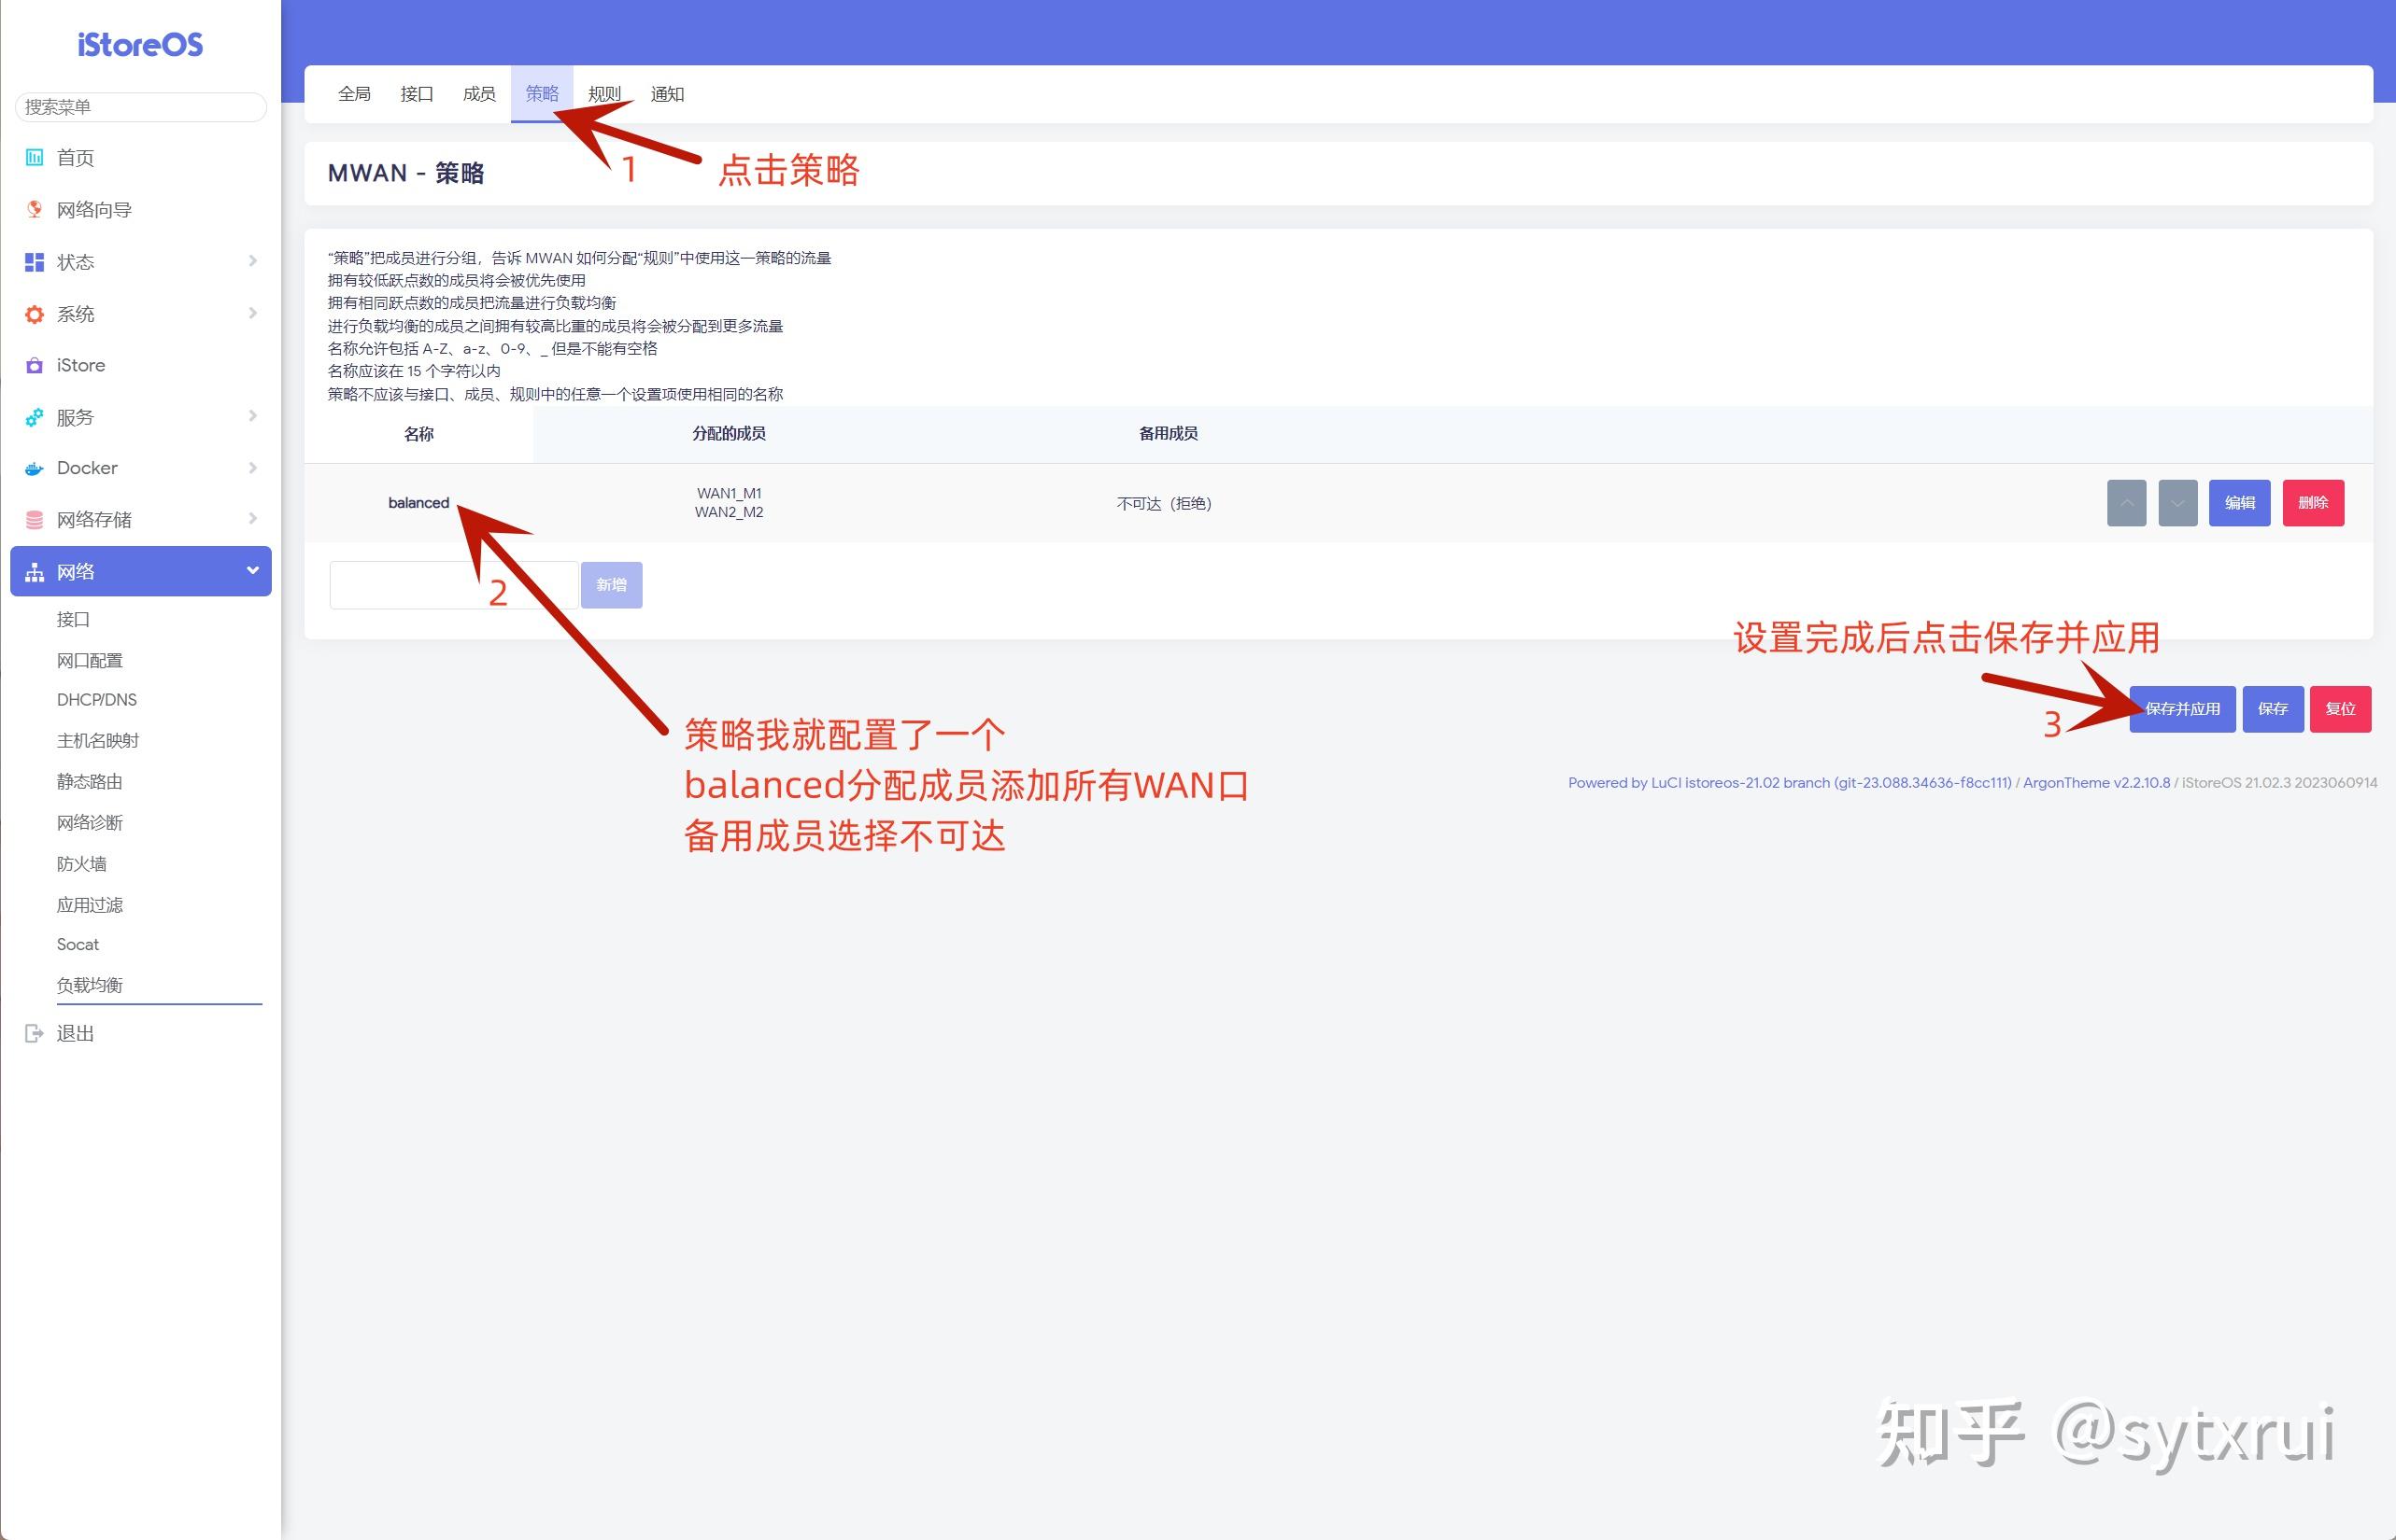Image resolution: width=2396 pixels, height=1540 pixels.
Task: Click the logout icon next to 退出
Action: [x=34, y=1033]
